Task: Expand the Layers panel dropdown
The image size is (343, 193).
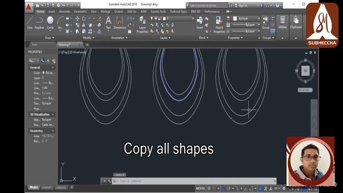Action: tap(165, 38)
